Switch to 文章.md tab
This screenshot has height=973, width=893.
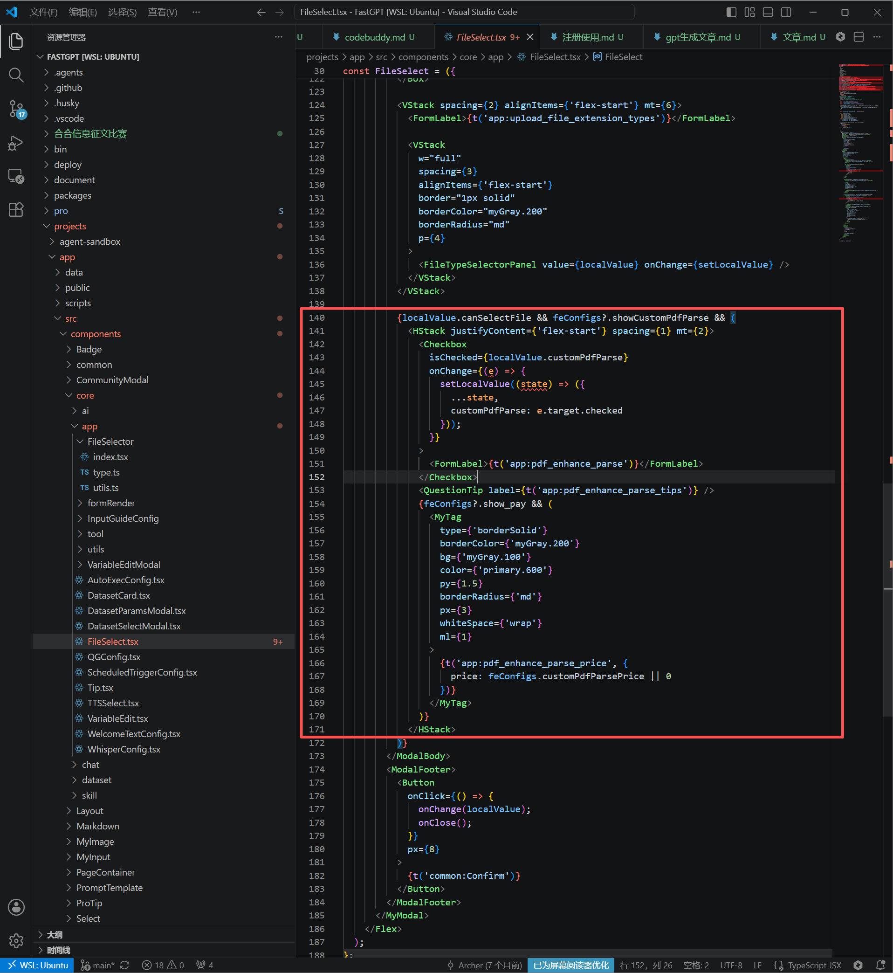[799, 37]
